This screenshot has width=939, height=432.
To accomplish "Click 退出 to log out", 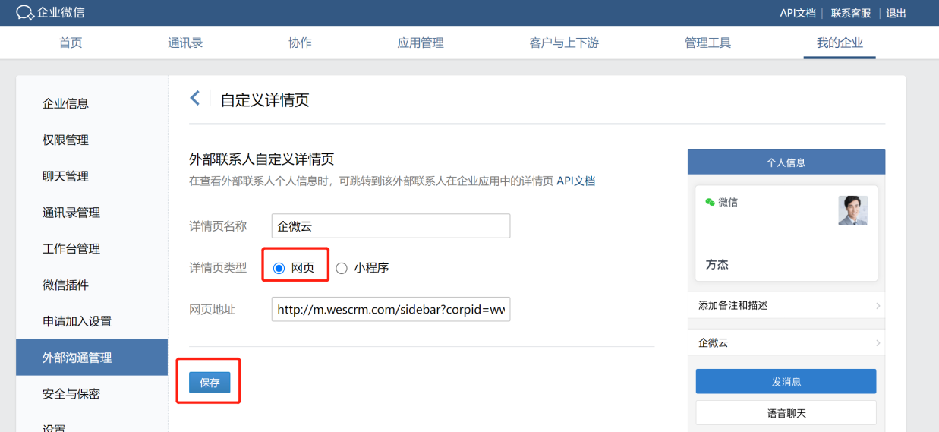I will coord(896,13).
